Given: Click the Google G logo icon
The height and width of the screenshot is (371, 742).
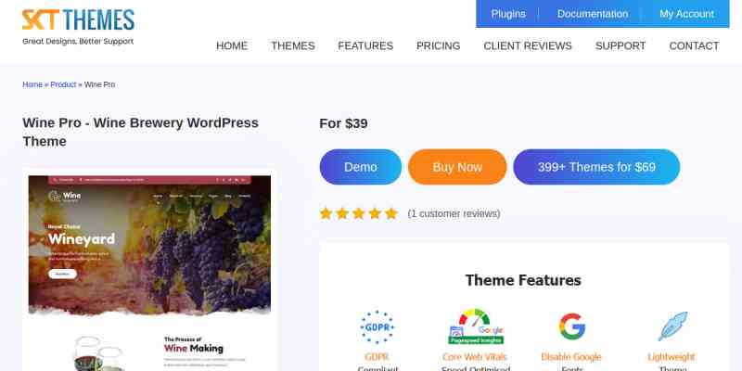Looking at the screenshot, I should (572, 326).
